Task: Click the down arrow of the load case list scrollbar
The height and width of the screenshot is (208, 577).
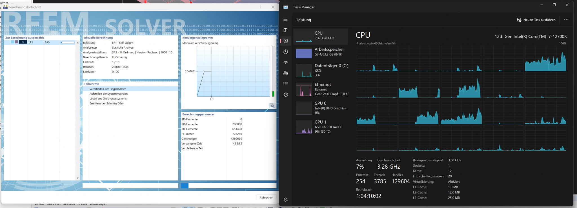Action: [x=77, y=178]
